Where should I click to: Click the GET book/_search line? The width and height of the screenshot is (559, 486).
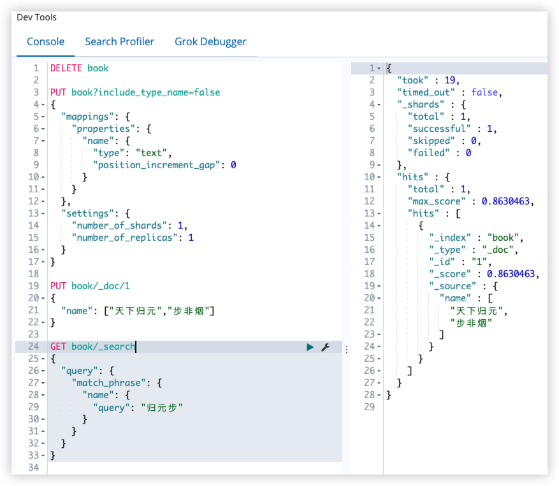click(92, 347)
